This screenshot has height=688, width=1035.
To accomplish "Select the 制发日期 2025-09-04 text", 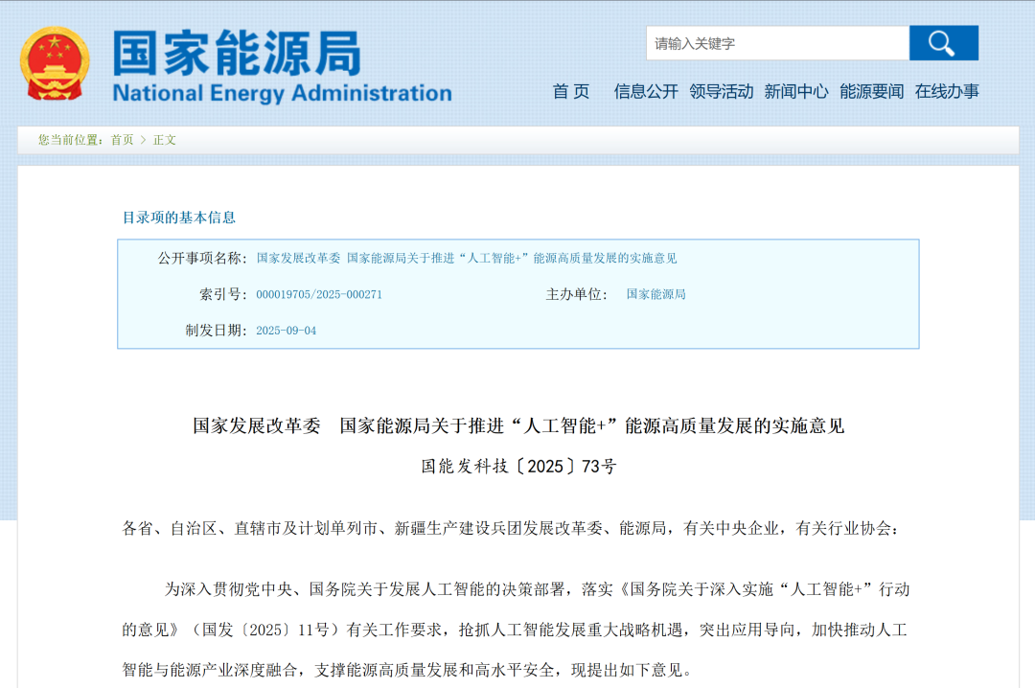I will pyautogui.click(x=286, y=329).
